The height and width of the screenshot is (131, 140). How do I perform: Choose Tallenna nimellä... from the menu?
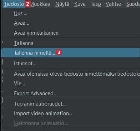tap(70, 53)
